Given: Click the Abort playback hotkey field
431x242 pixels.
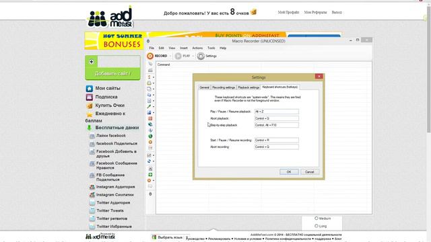Looking at the screenshot, I should (x=277, y=118).
